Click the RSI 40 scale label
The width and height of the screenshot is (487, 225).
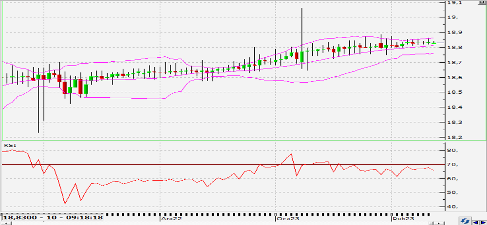point(453,207)
